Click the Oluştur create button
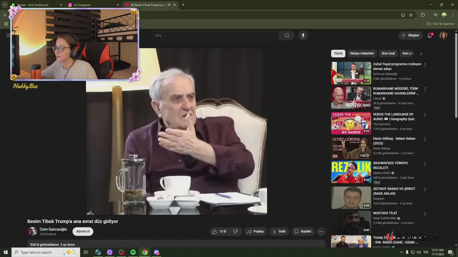 410,35
